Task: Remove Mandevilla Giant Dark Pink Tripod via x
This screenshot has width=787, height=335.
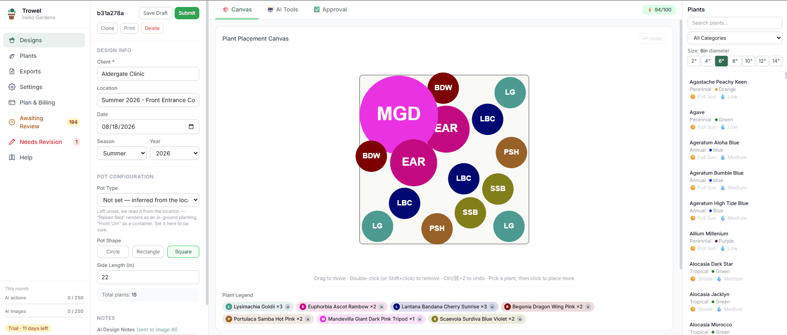Action: [x=420, y=319]
